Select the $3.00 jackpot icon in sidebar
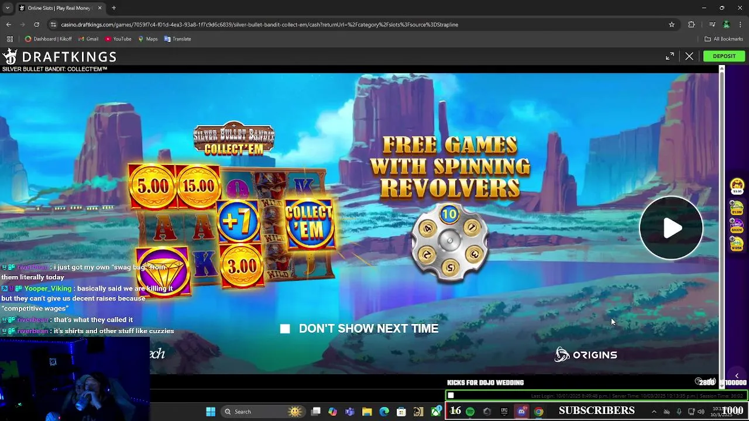Image resolution: width=749 pixels, height=421 pixels. coord(737,187)
